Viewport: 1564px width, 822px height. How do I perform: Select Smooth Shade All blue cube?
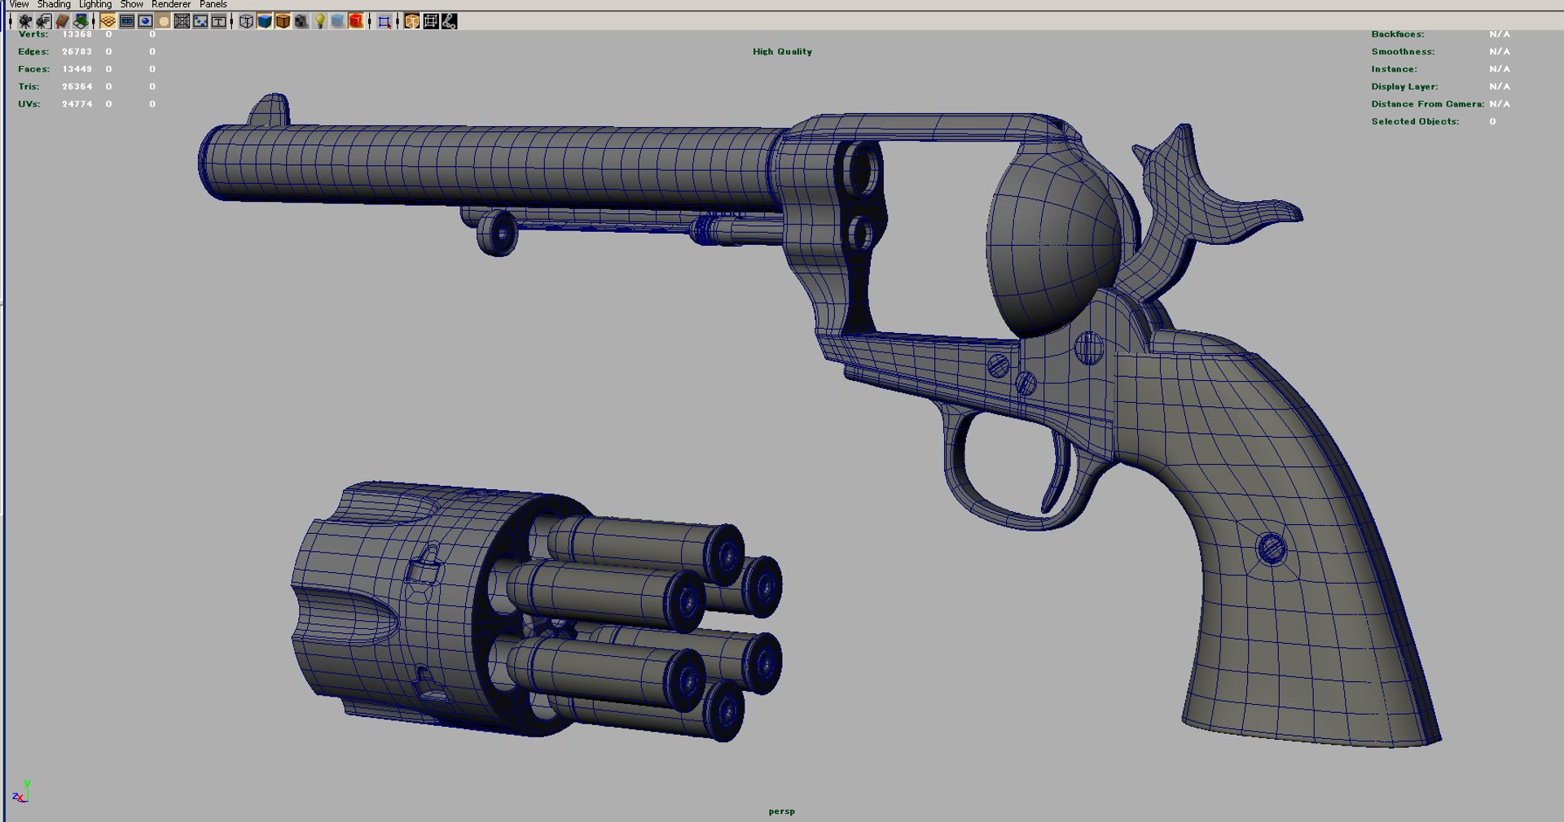(x=265, y=21)
